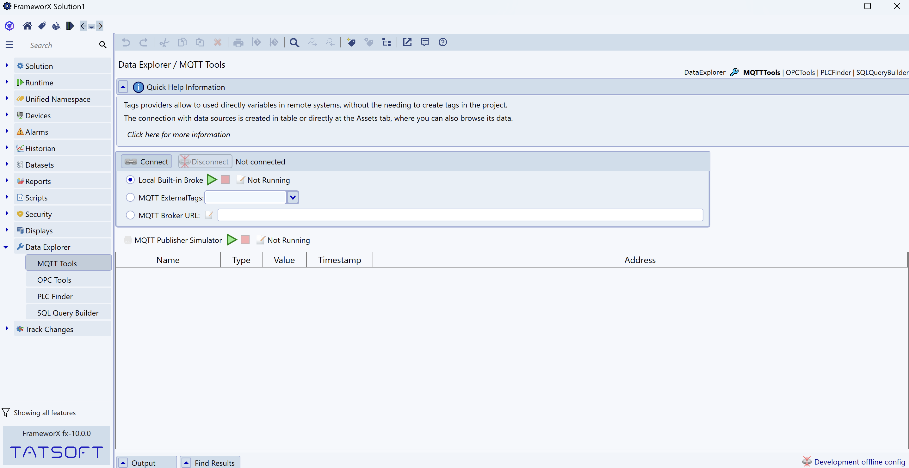Screen dimensions: 909x468
Task: Collapse the Data Explorer tree node
Action: point(6,247)
